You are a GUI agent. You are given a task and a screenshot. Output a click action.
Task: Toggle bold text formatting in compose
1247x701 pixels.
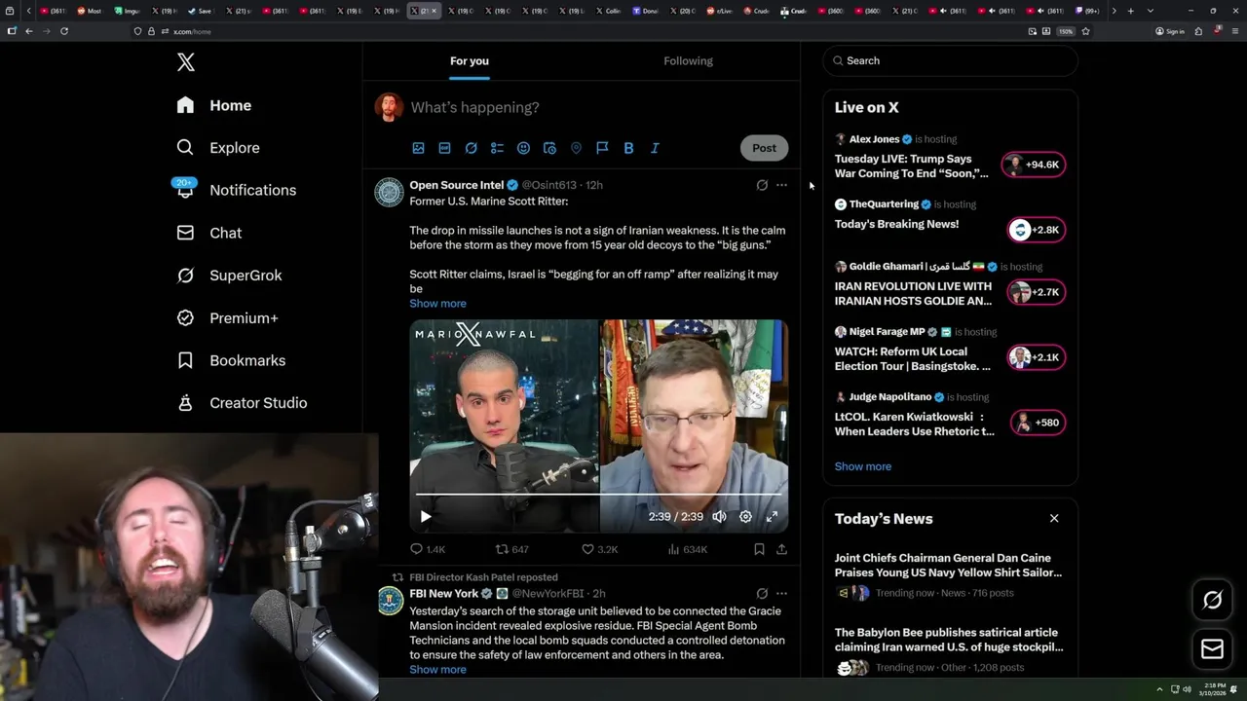click(x=628, y=148)
